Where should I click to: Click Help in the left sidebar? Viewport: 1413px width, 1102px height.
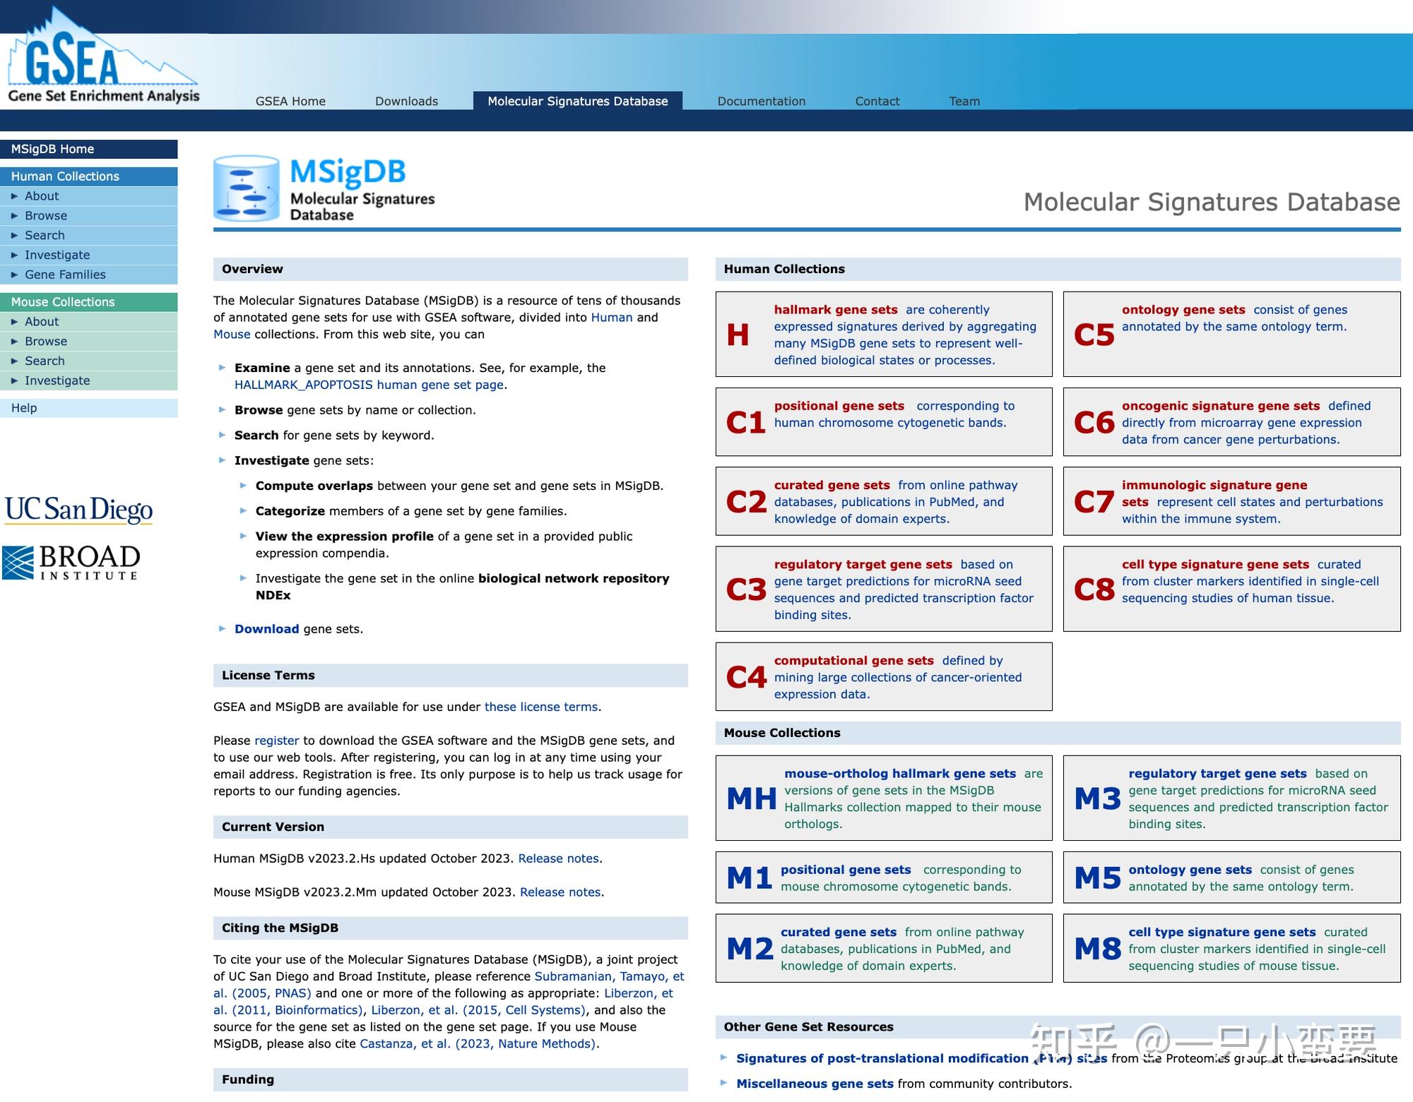click(24, 408)
